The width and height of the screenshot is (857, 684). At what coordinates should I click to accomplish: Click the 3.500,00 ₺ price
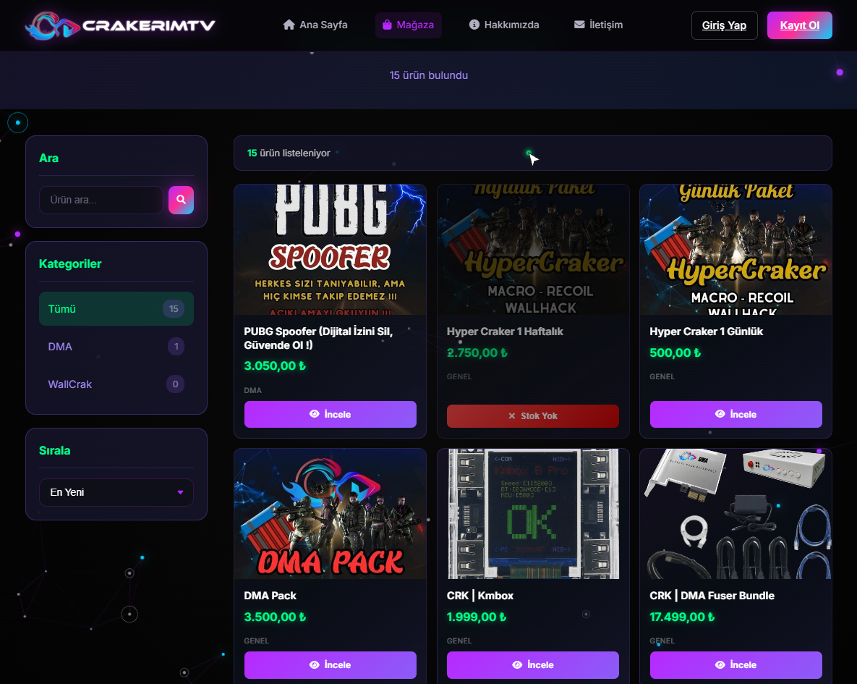point(274,617)
